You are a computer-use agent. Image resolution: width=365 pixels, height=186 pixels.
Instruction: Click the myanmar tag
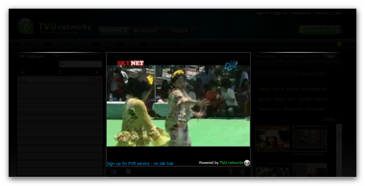(293, 109)
